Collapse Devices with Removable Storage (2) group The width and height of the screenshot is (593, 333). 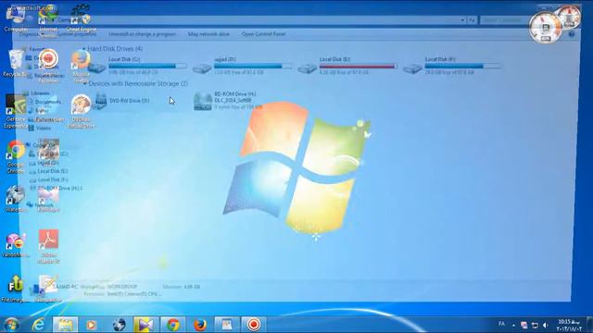84,83
